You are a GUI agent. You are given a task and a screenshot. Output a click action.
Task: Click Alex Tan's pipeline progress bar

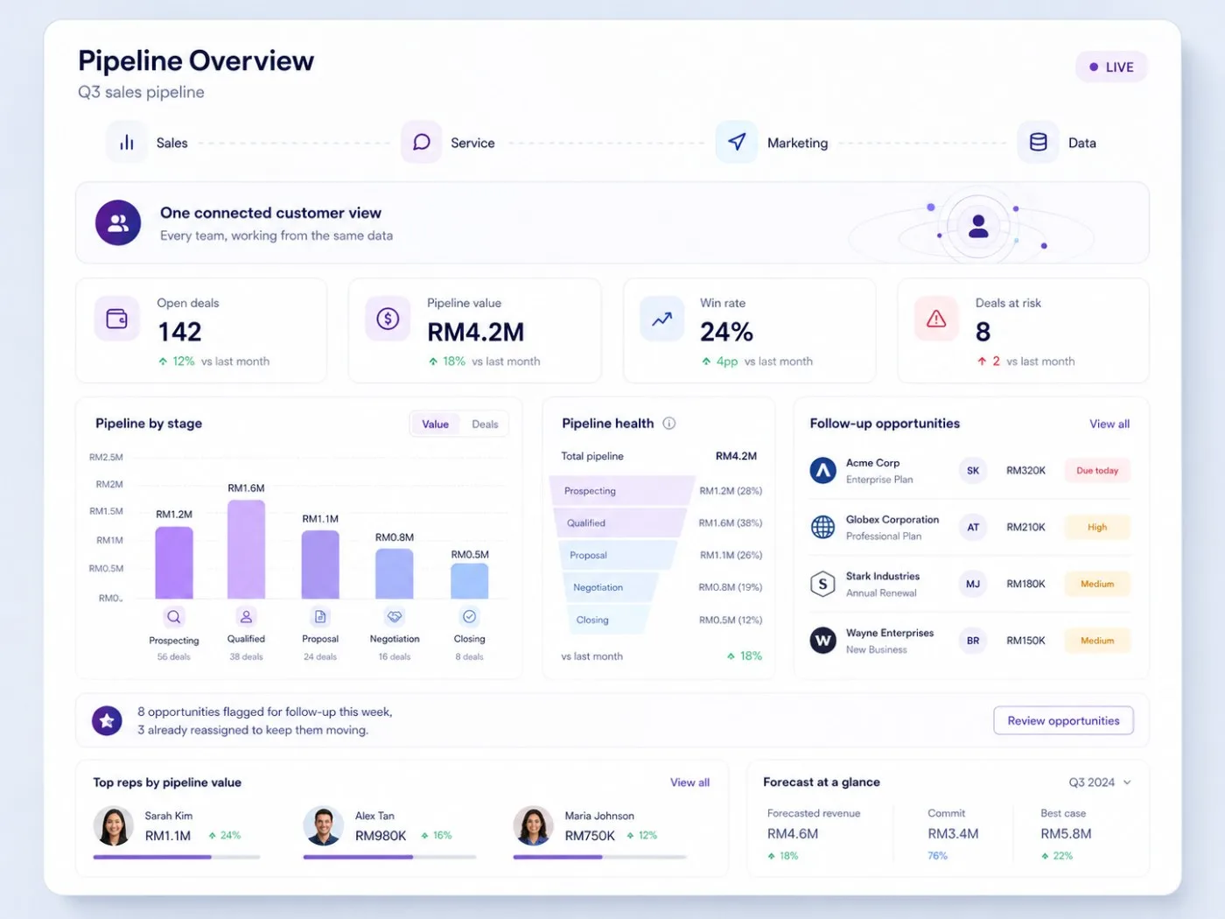(389, 857)
